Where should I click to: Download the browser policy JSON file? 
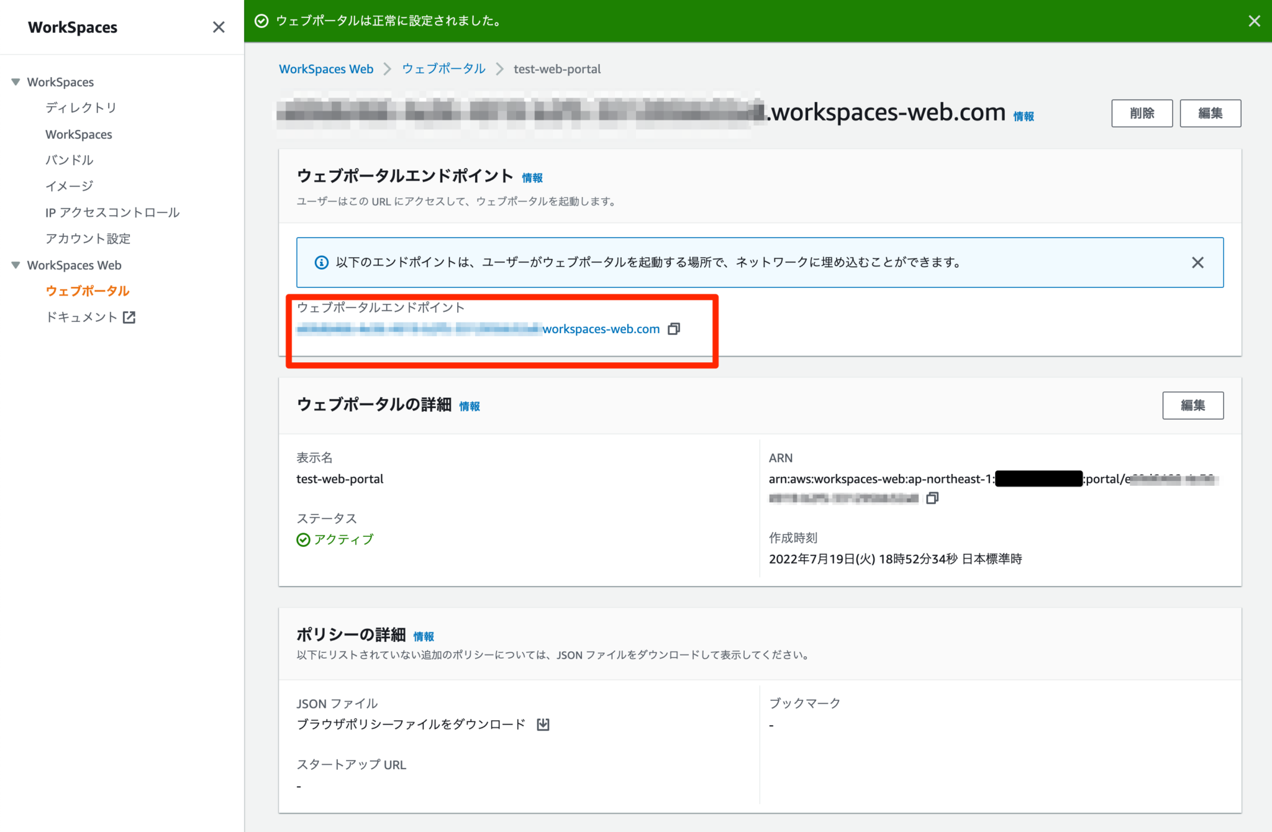pos(543,725)
